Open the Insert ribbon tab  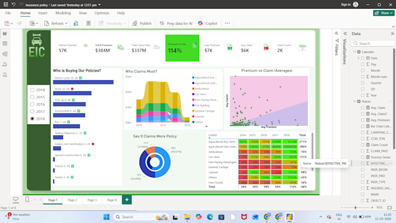[x=43, y=13]
